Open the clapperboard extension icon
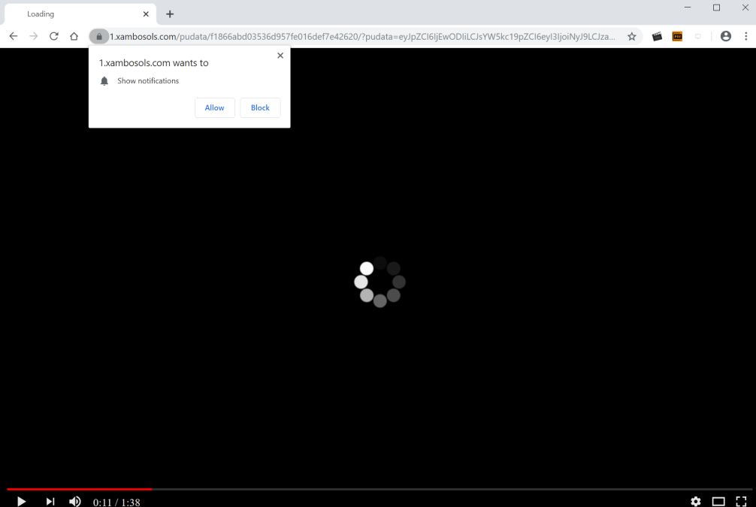756x507 pixels. pos(657,36)
